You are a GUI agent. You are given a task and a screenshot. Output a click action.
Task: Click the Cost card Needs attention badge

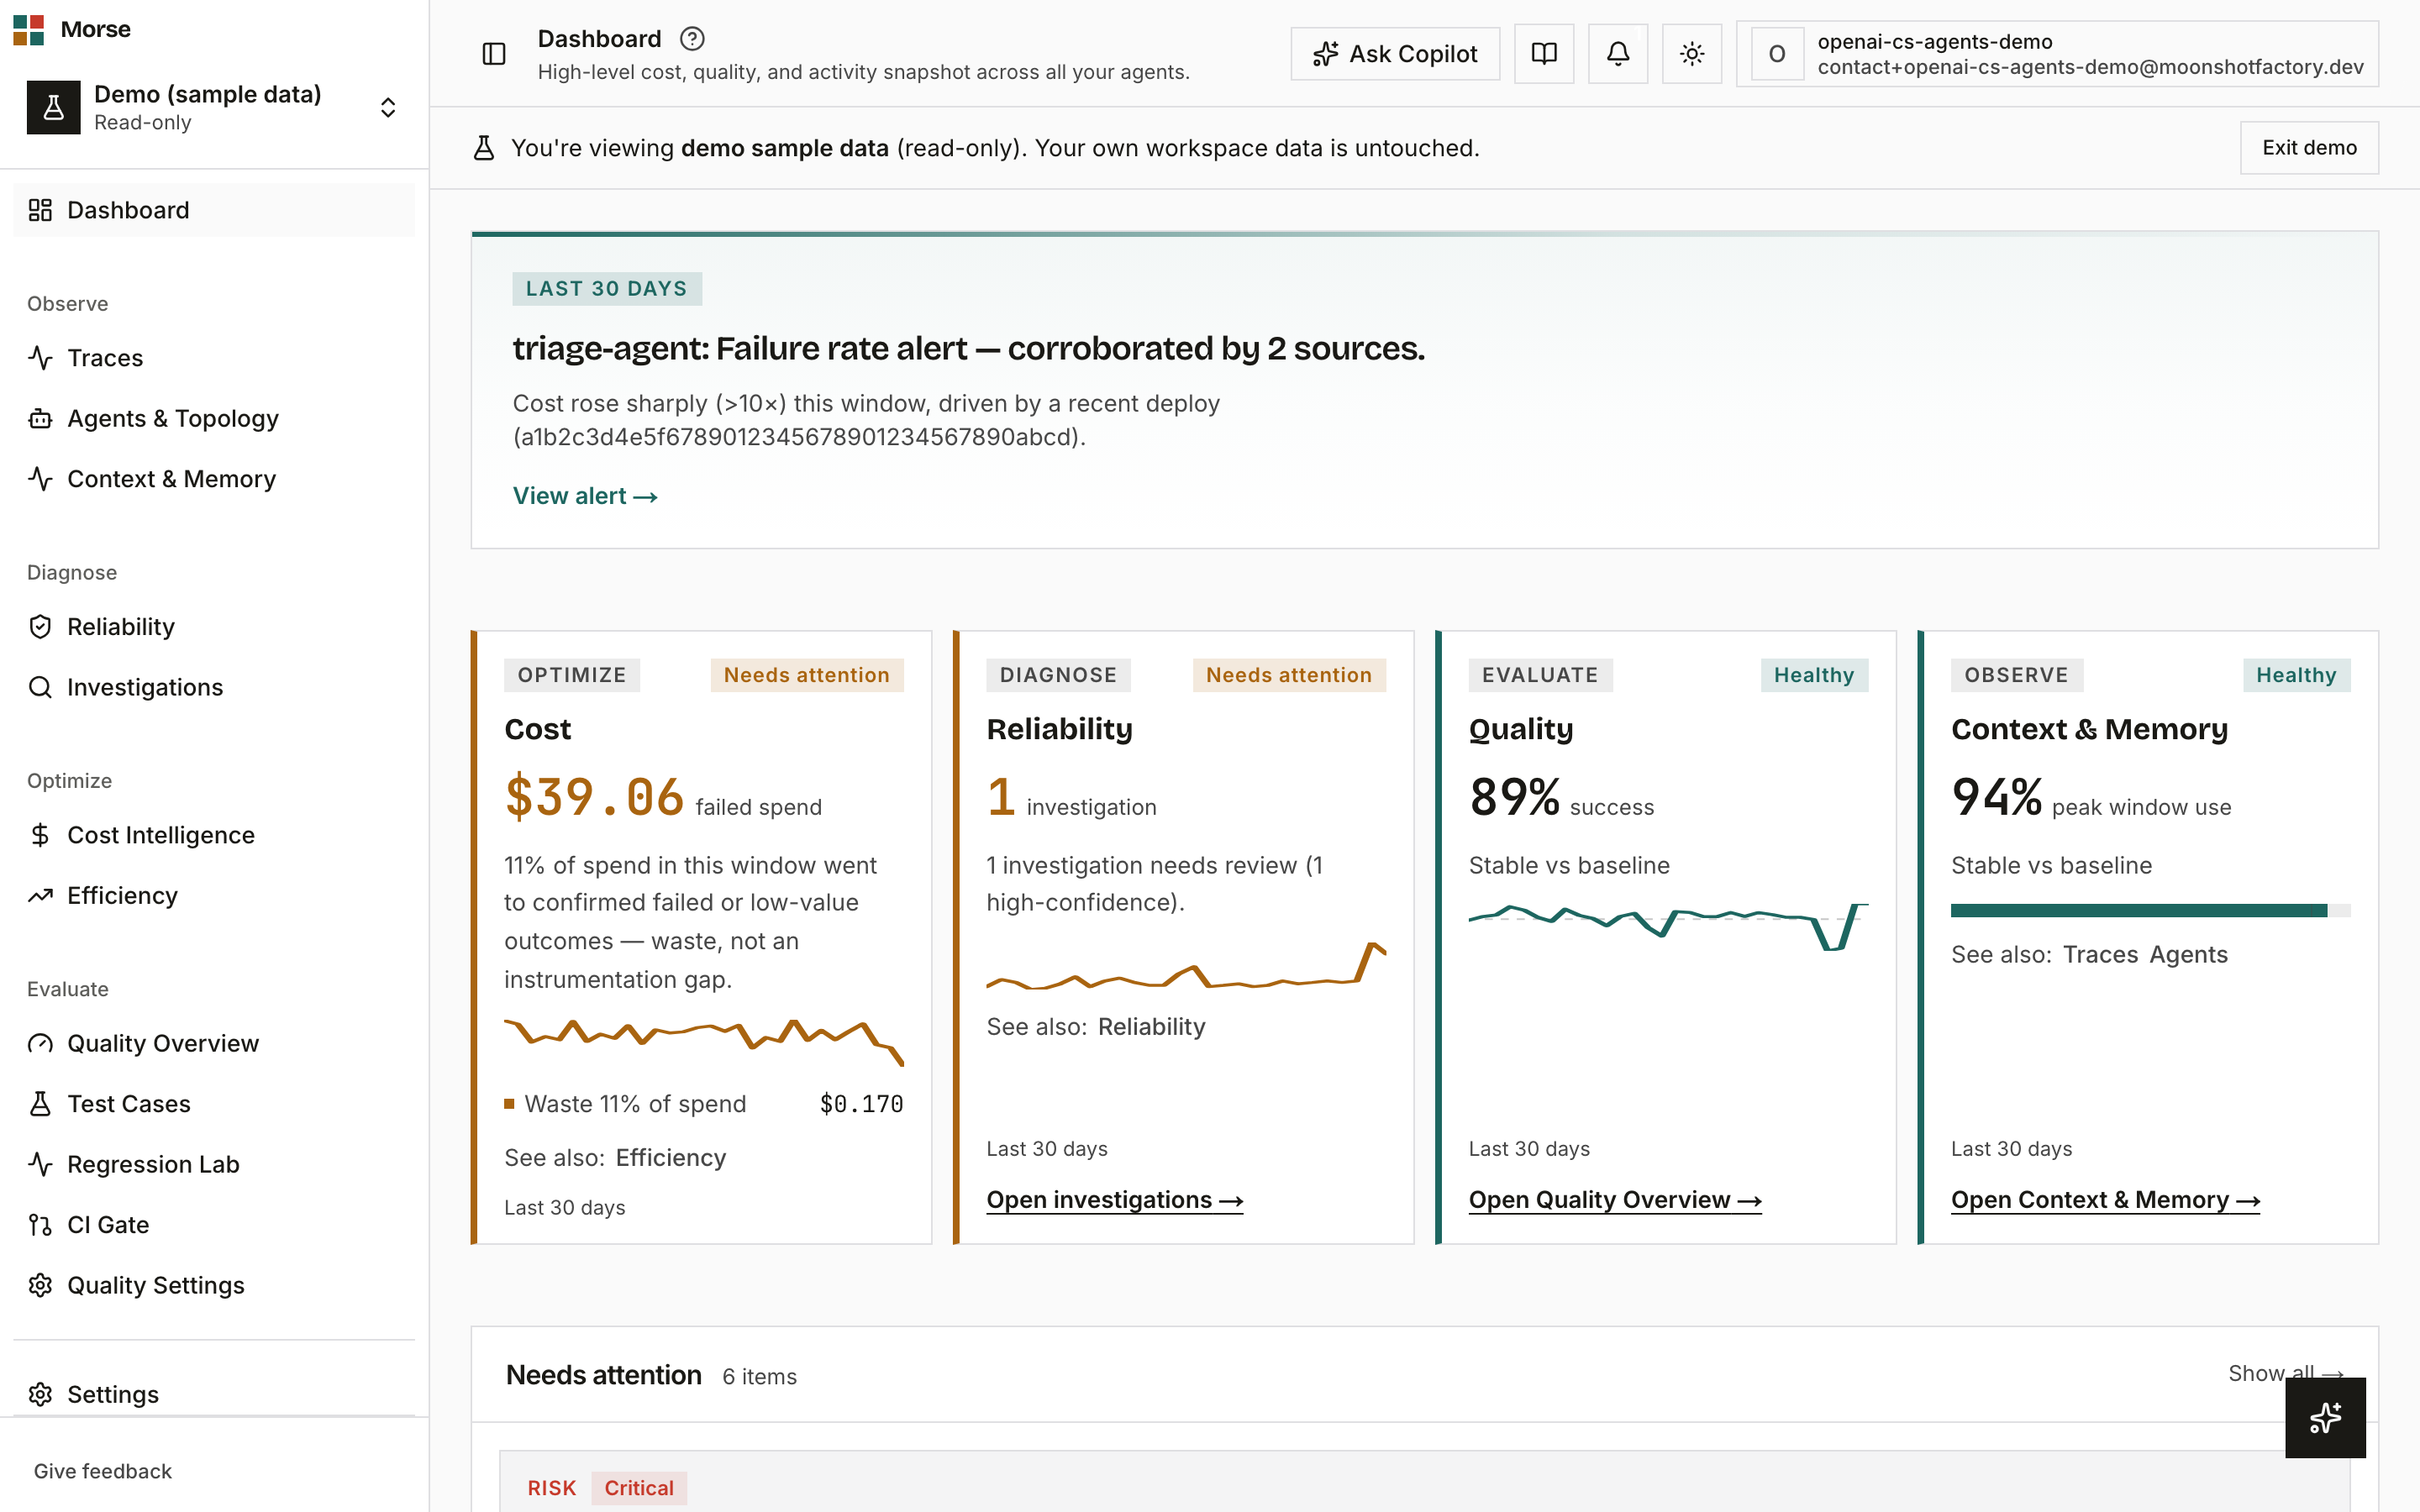click(x=807, y=675)
